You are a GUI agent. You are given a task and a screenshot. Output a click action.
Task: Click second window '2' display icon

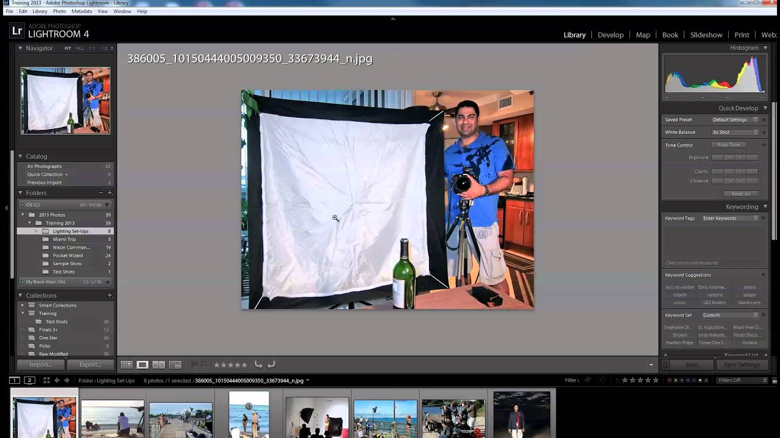click(29, 380)
